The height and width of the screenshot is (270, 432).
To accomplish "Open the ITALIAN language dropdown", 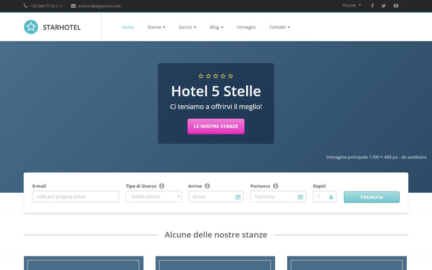I will [x=352, y=5].
